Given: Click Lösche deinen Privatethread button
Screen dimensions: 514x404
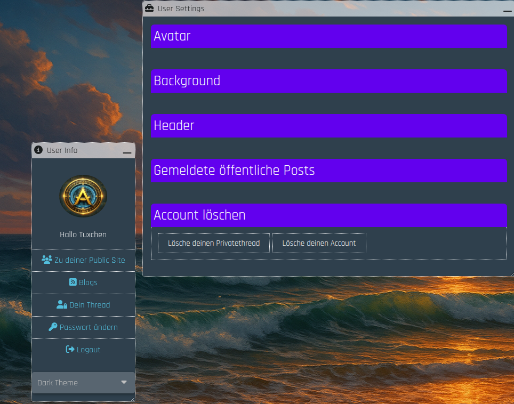Looking at the screenshot, I should pos(214,243).
